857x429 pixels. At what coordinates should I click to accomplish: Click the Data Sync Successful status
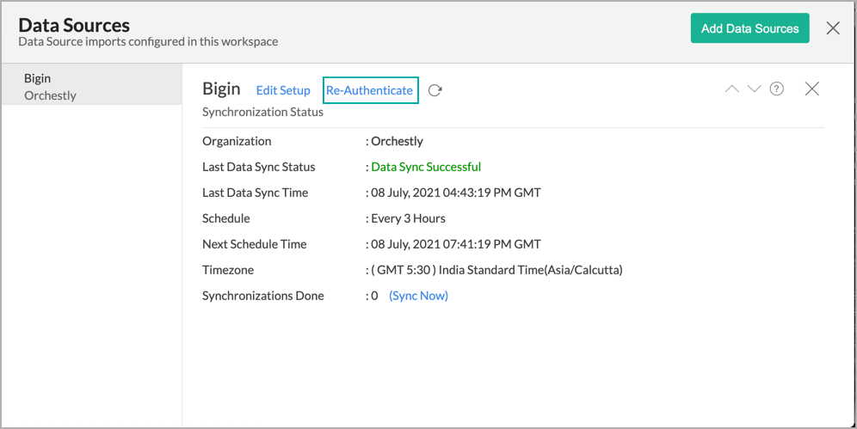click(426, 167)
